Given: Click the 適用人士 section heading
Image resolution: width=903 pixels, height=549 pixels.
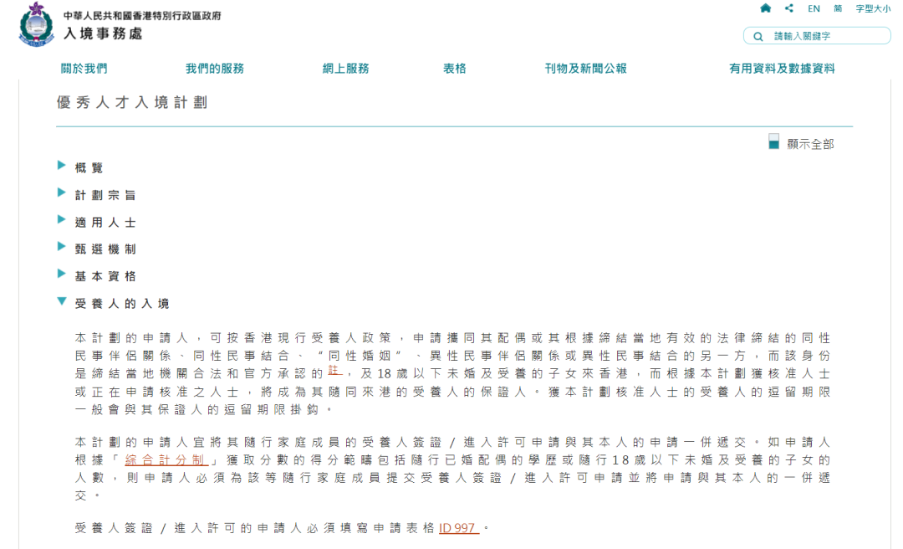Looking at the screenshot, I should (x=105, y=222).
